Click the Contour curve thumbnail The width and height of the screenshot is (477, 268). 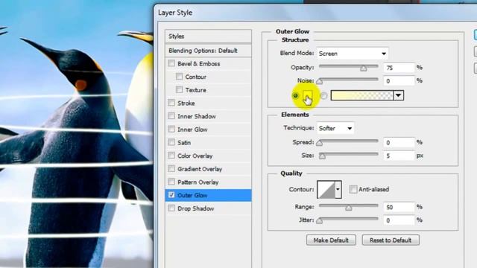click(326, 189)
